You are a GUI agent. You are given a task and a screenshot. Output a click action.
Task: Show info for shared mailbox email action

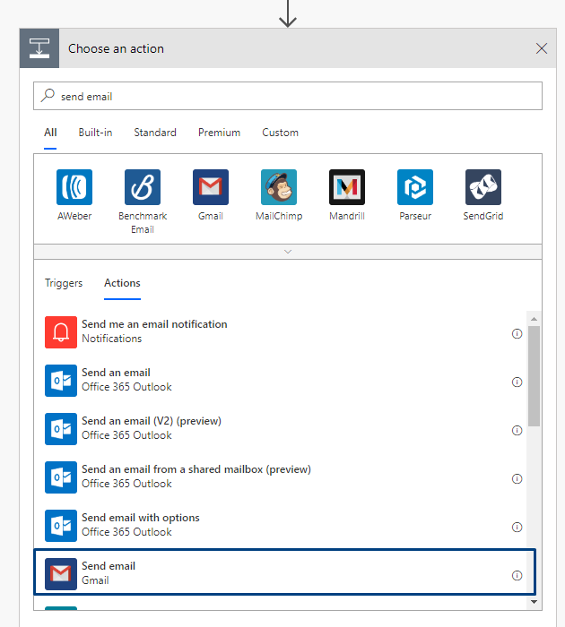517,478
